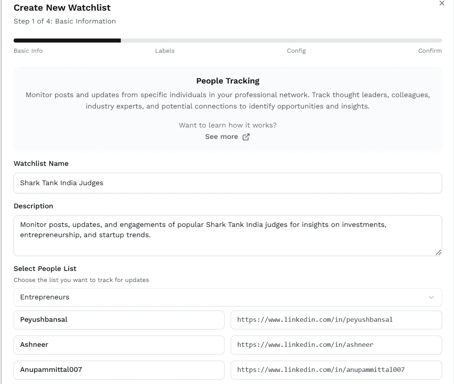The image size is (454, 384).
Task: Click the step progress bar
Action: [x=228, y=41]
